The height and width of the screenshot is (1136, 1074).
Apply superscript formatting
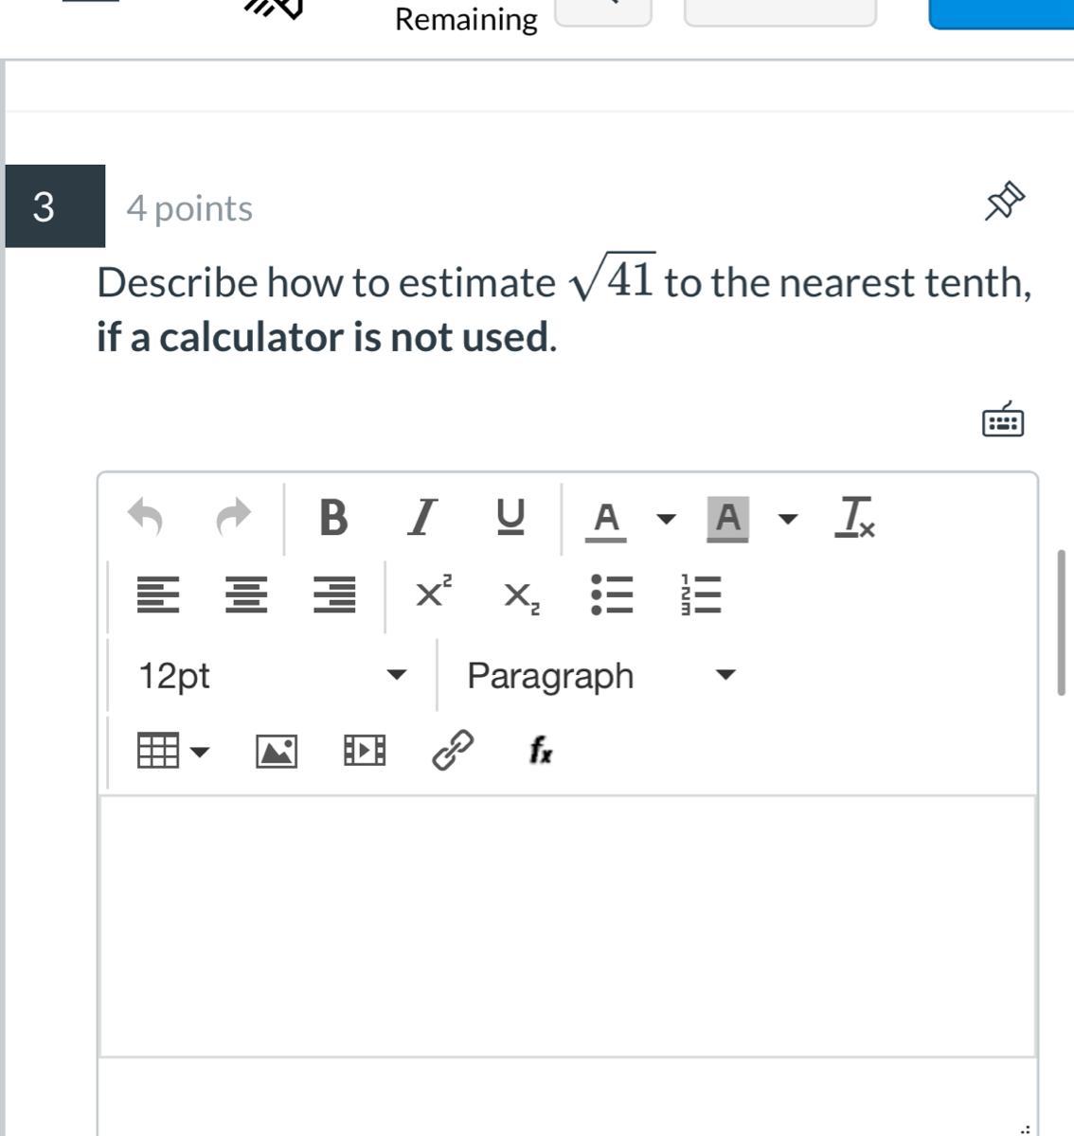click(434, 593)
